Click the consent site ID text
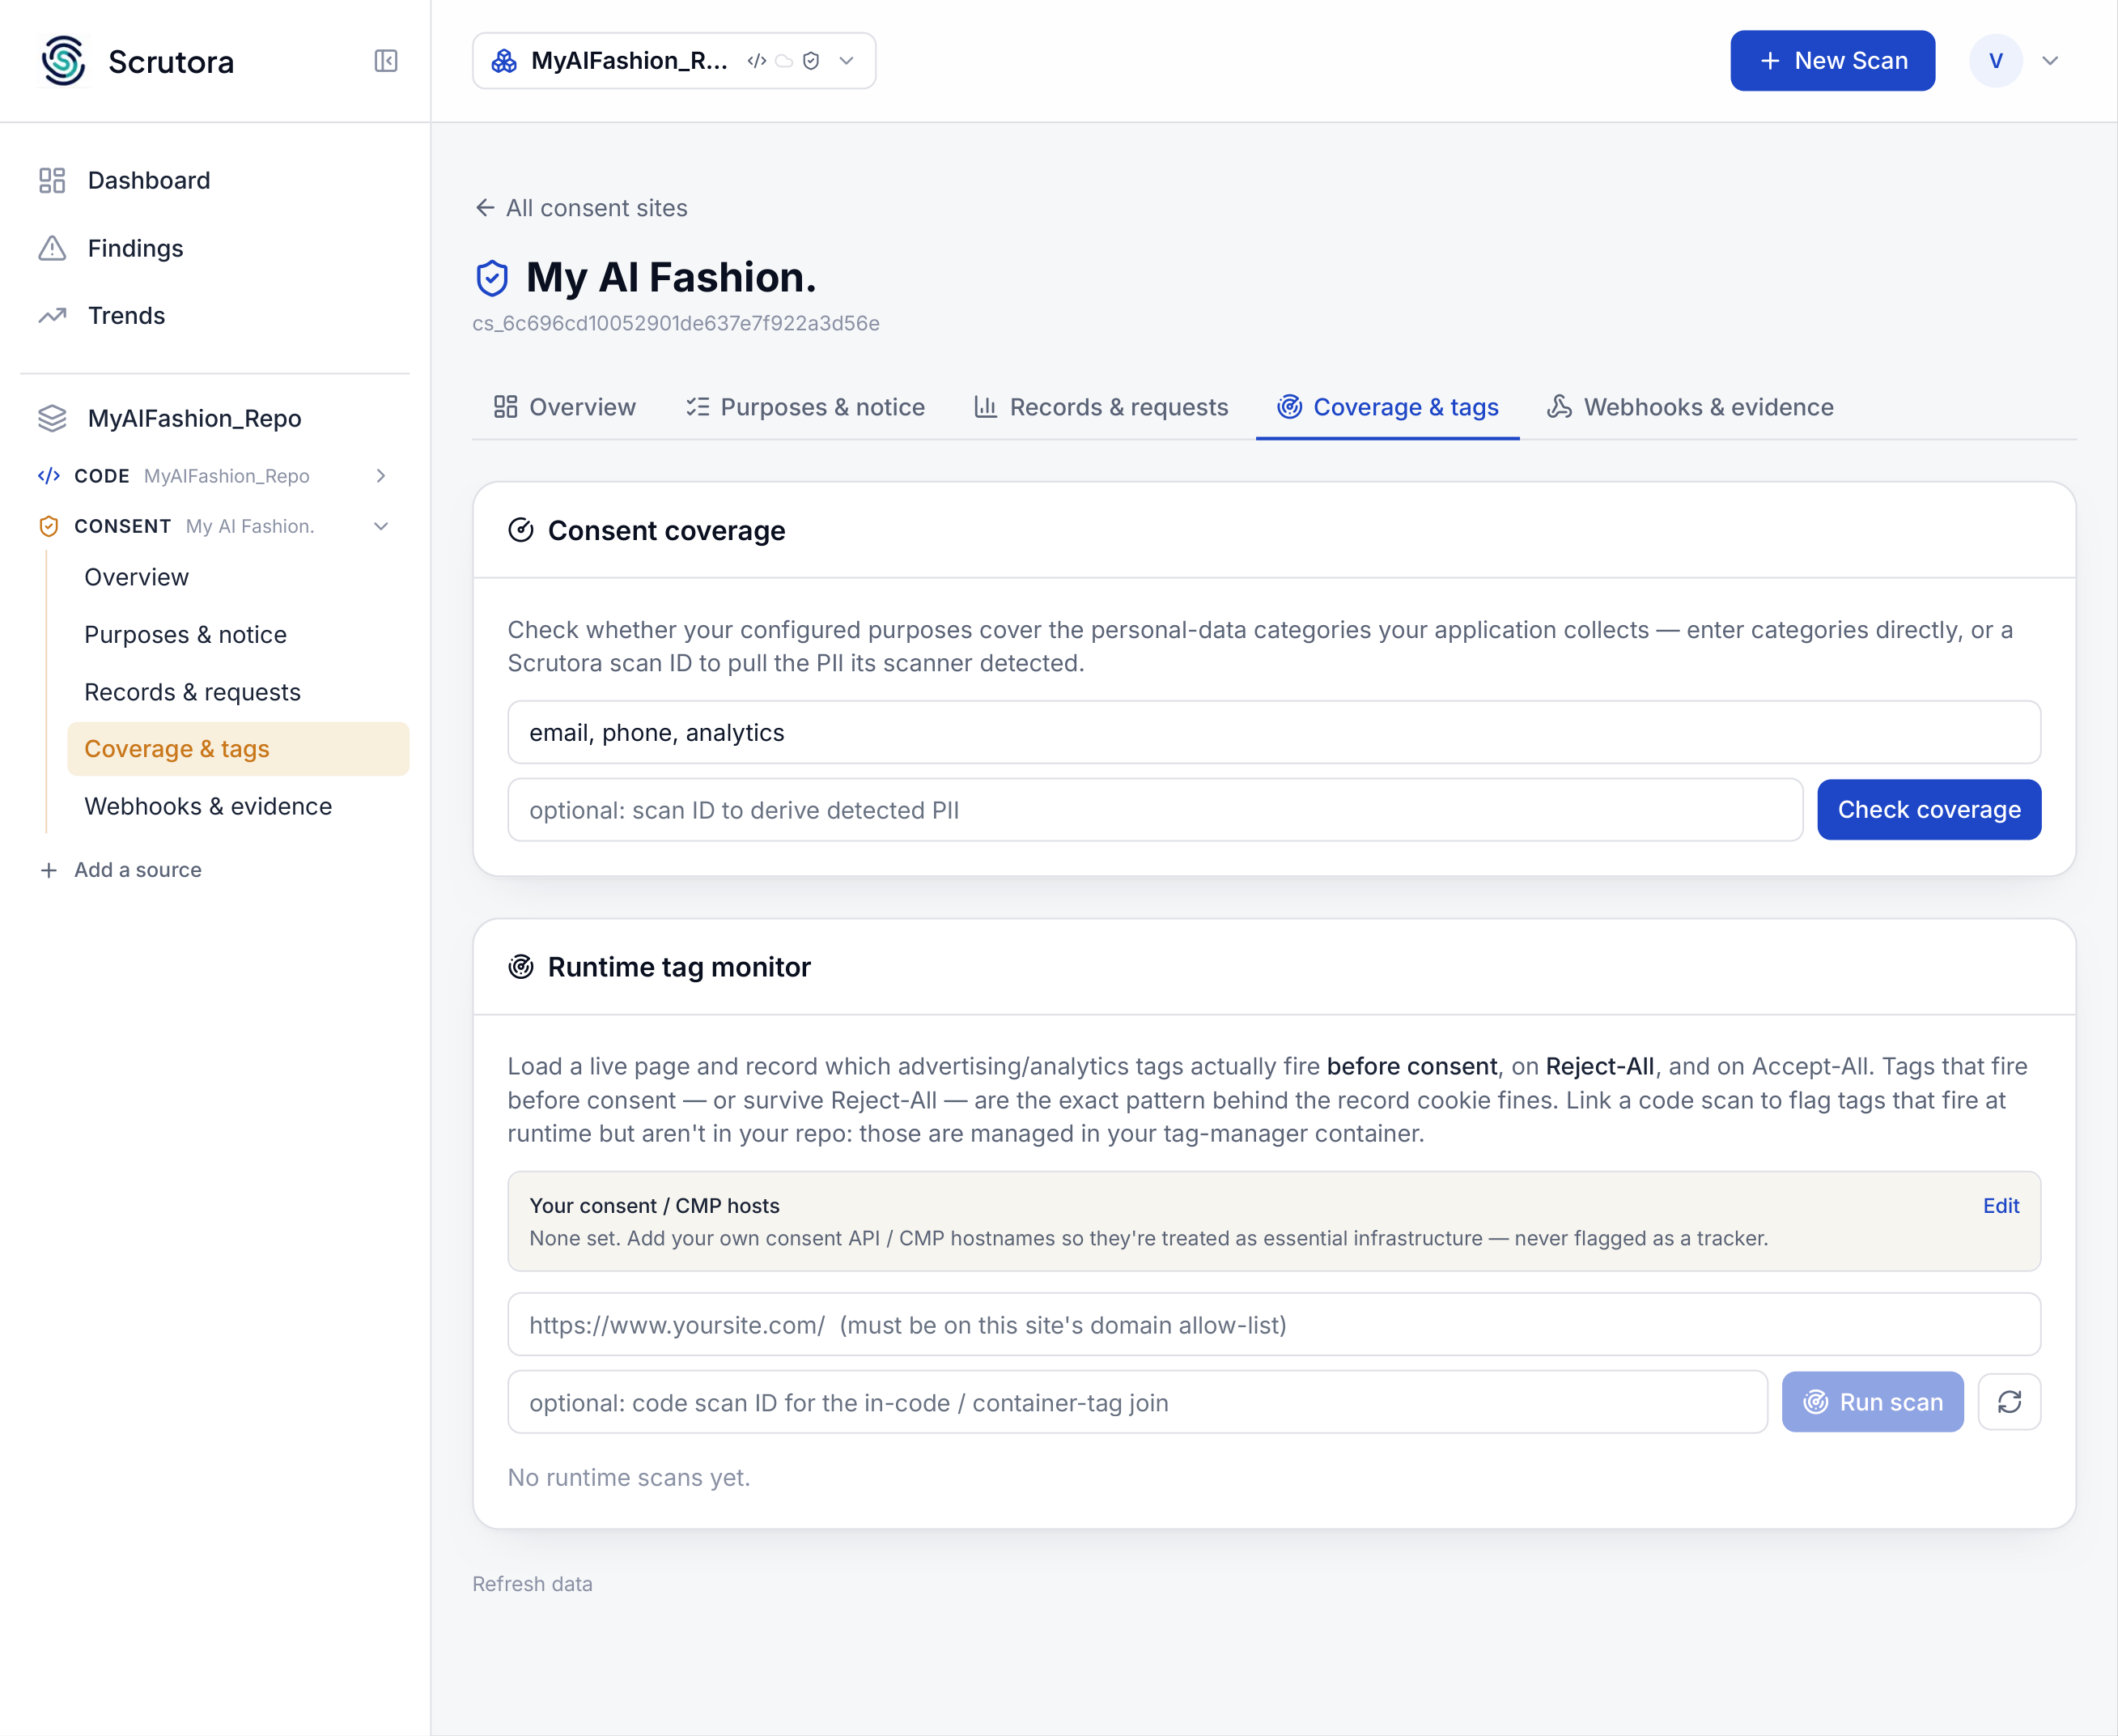Viewport: 2118px width, 1736px height. point(676,324)
